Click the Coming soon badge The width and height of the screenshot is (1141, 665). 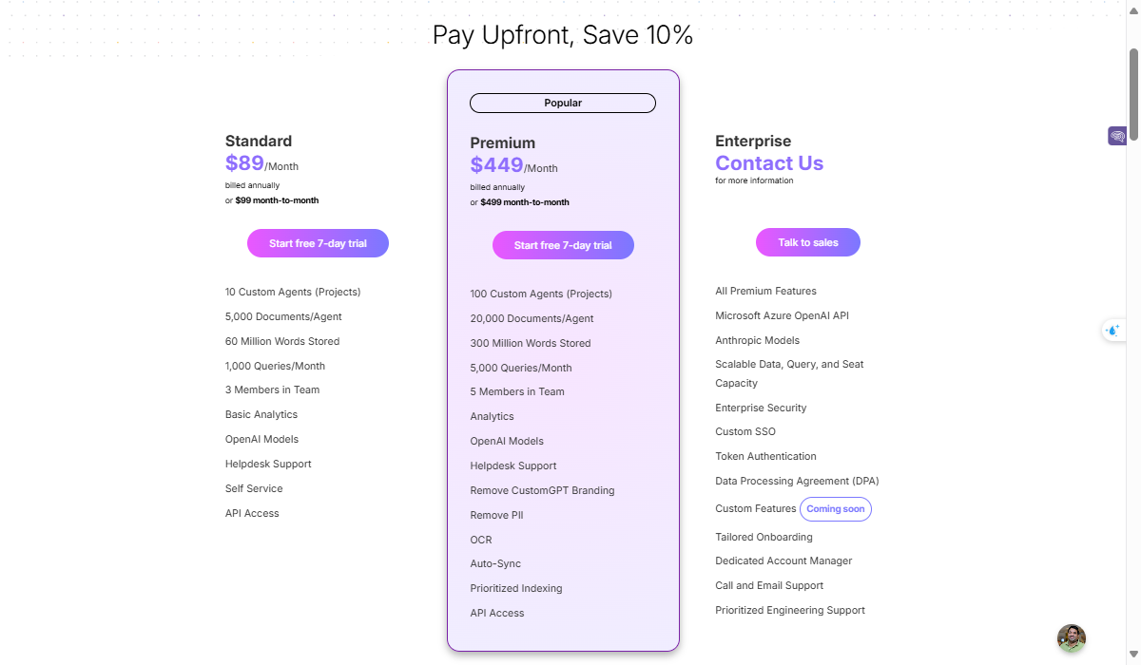(x=836, y=509)
